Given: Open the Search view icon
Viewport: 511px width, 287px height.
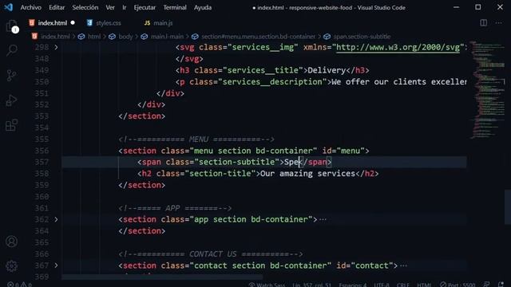Looking at the screenshot, I should coord(12,50).
